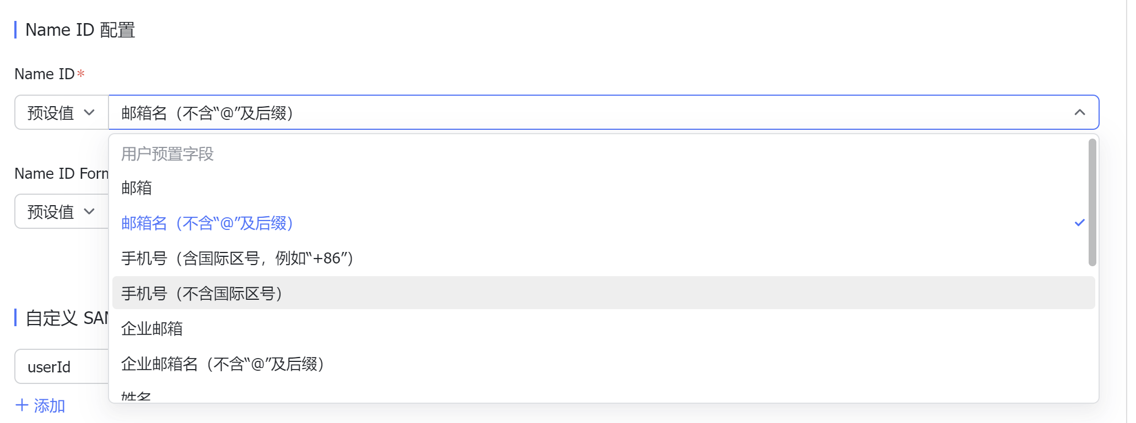Click the dropdown list scrollbar thumb
The image size is (1136, 423).
pos(1092,202)
